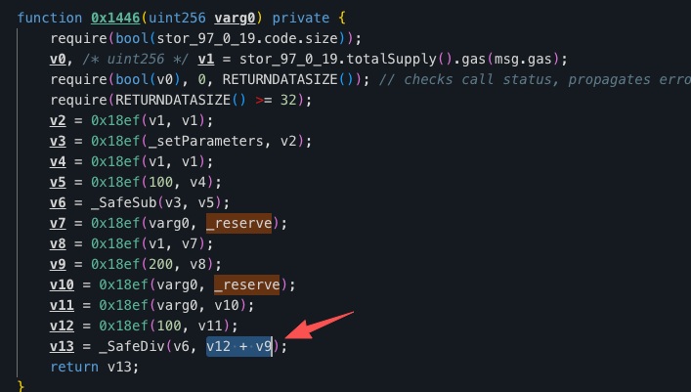Click totalSupply() call text

tap(400, 59)
